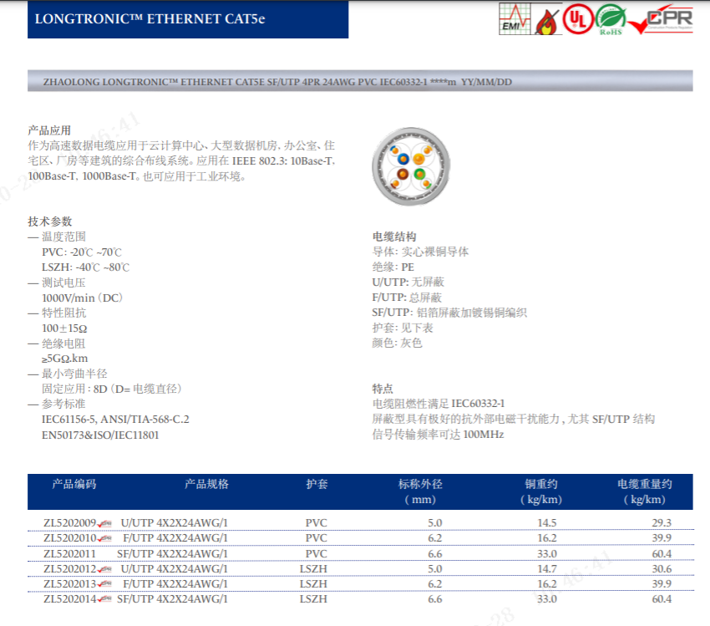The width and height of the screenshot is (710, 626).
Task: Click the ≥5GΩ.km insulation resistance value
Action: coord(65,359)
